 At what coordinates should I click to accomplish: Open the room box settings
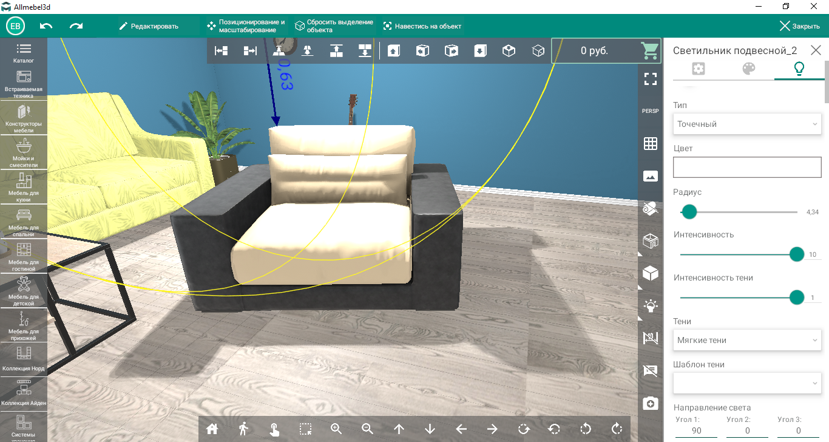651,242
